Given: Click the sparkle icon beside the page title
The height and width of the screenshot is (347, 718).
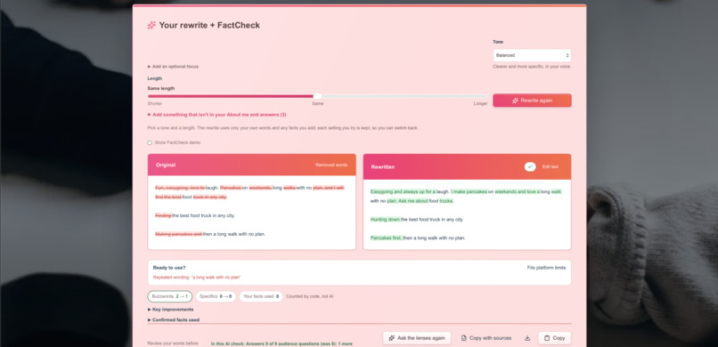Looking at the screenshot, I should [x=151, y=25].
